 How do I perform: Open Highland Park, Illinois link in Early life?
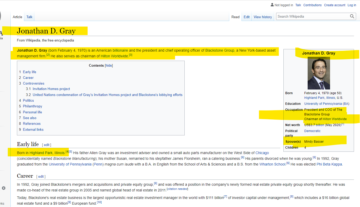point(47,153)
